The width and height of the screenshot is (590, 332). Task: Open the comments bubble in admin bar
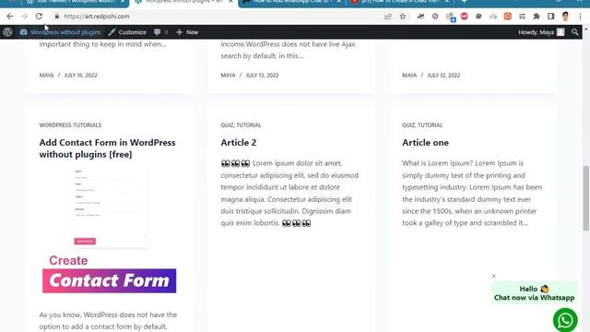160,32
